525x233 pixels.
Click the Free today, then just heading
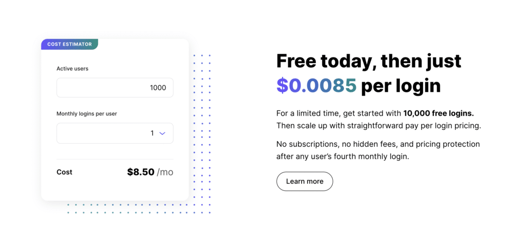(x=369, y=61)
